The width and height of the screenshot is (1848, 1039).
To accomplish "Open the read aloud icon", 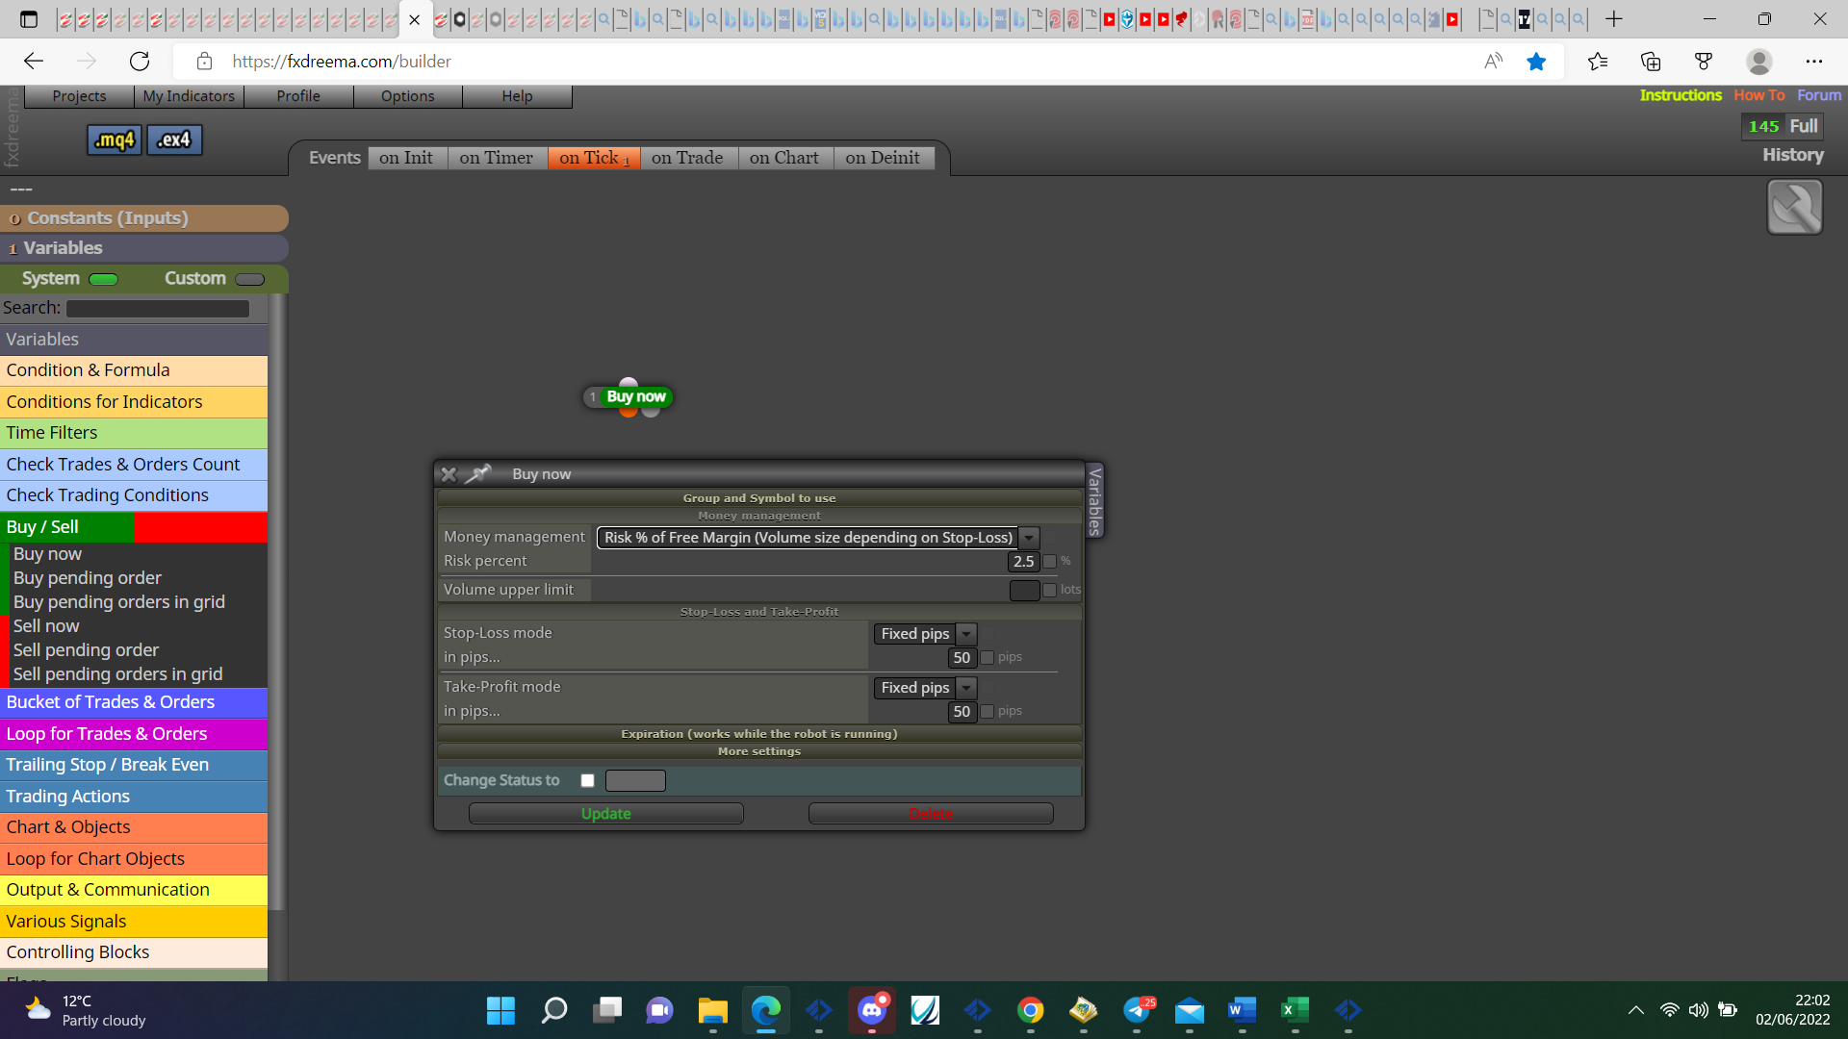I will point(1493,62).
